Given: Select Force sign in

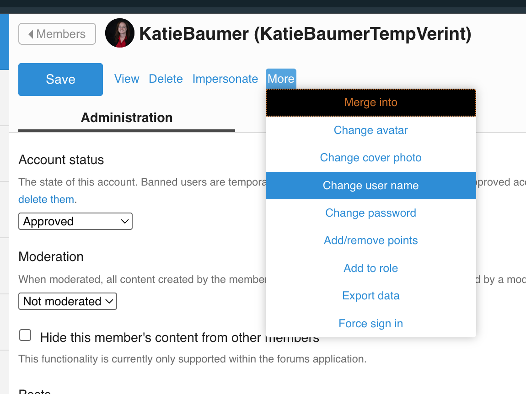Looking at the screenshot, I should pos(370,324).
